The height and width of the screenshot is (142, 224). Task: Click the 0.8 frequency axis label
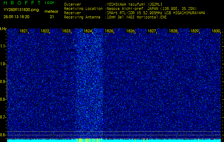pos(3,99)
